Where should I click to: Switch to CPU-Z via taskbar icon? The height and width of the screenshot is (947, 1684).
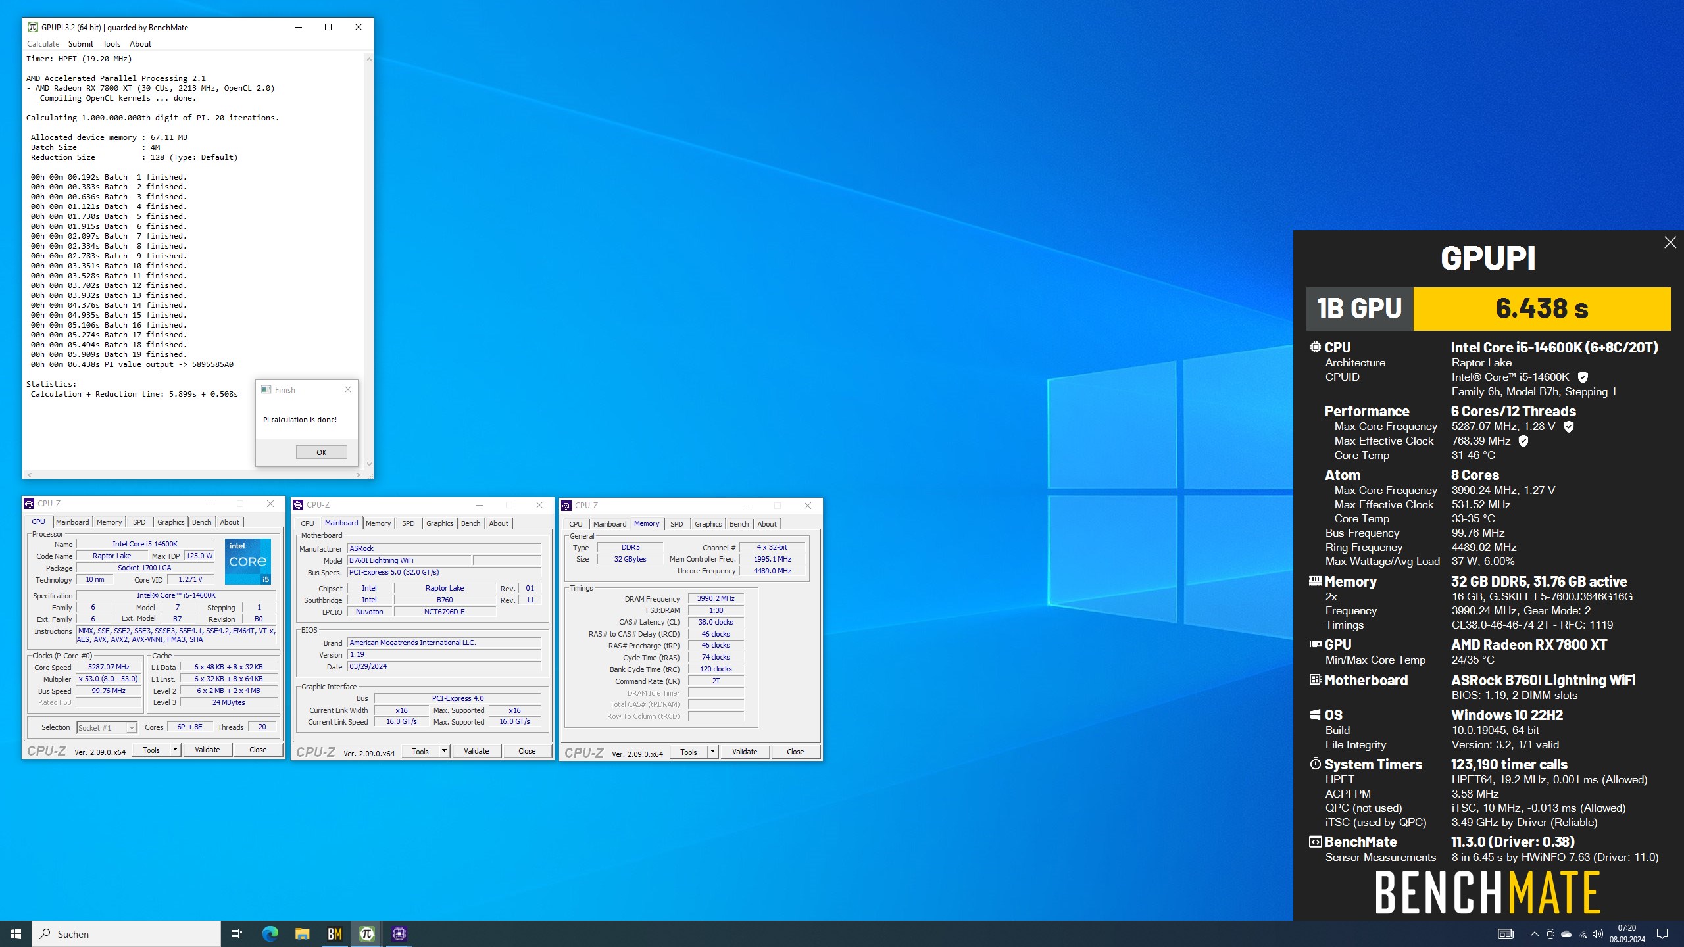399,934
